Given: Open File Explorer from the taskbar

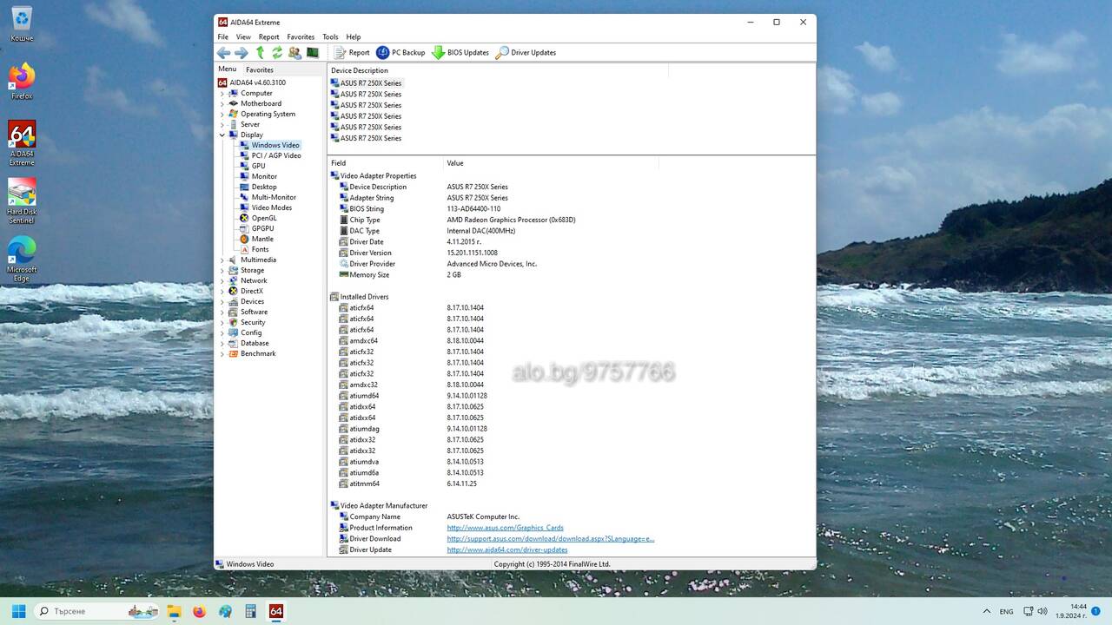Looking at the screenshot, I should click(174, 611).
